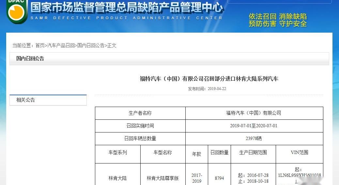The height and width of the screenshot is (185, 339).
Task: Open 国内召回公告 breadcrumb link
Action: point(91,45)
